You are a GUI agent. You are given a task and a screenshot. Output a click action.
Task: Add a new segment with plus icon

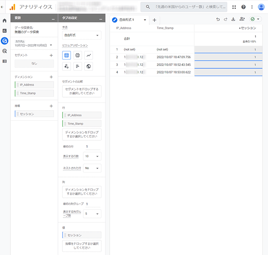coord(51,55)
